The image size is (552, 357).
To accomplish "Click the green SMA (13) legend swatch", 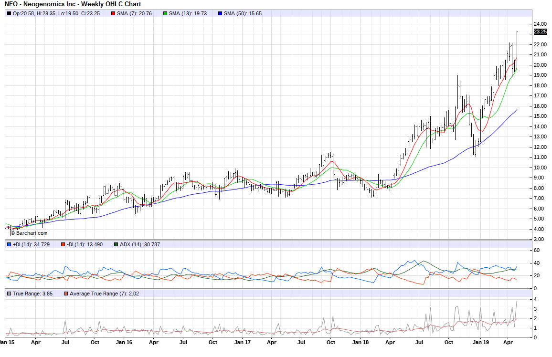I will pyautogui.click(x=165, y=13).
